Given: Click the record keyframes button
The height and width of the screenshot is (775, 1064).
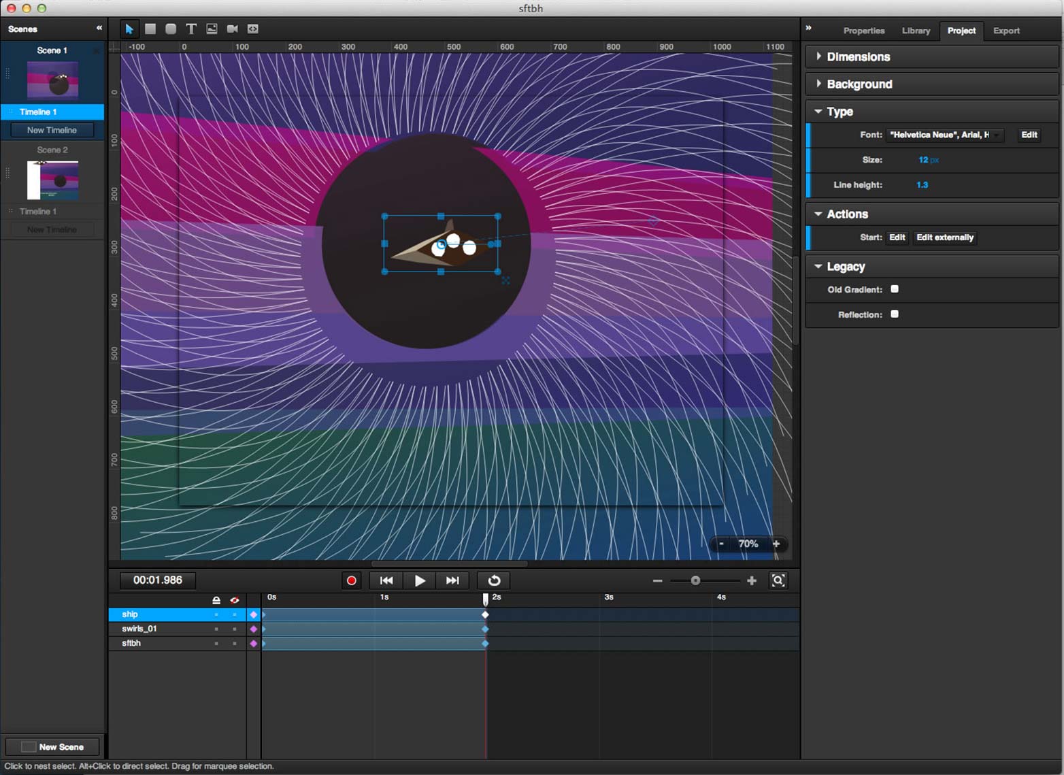Looking at the screenshot, I should point(351,580).
